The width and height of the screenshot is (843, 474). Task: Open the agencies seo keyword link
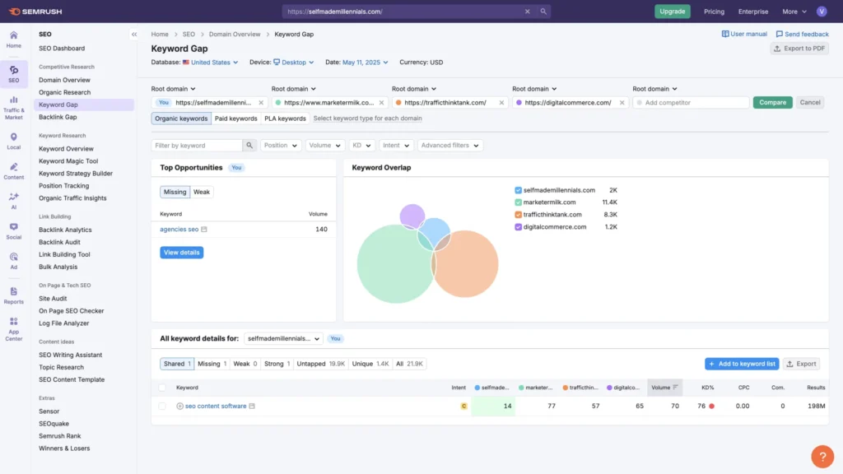point(180,229)
